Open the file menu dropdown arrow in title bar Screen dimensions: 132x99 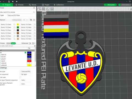point(4,1)
